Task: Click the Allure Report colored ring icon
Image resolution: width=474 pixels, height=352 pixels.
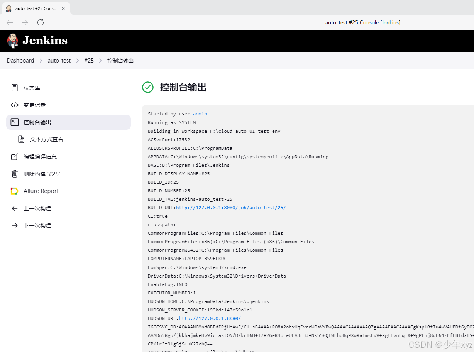Action: 15,191
